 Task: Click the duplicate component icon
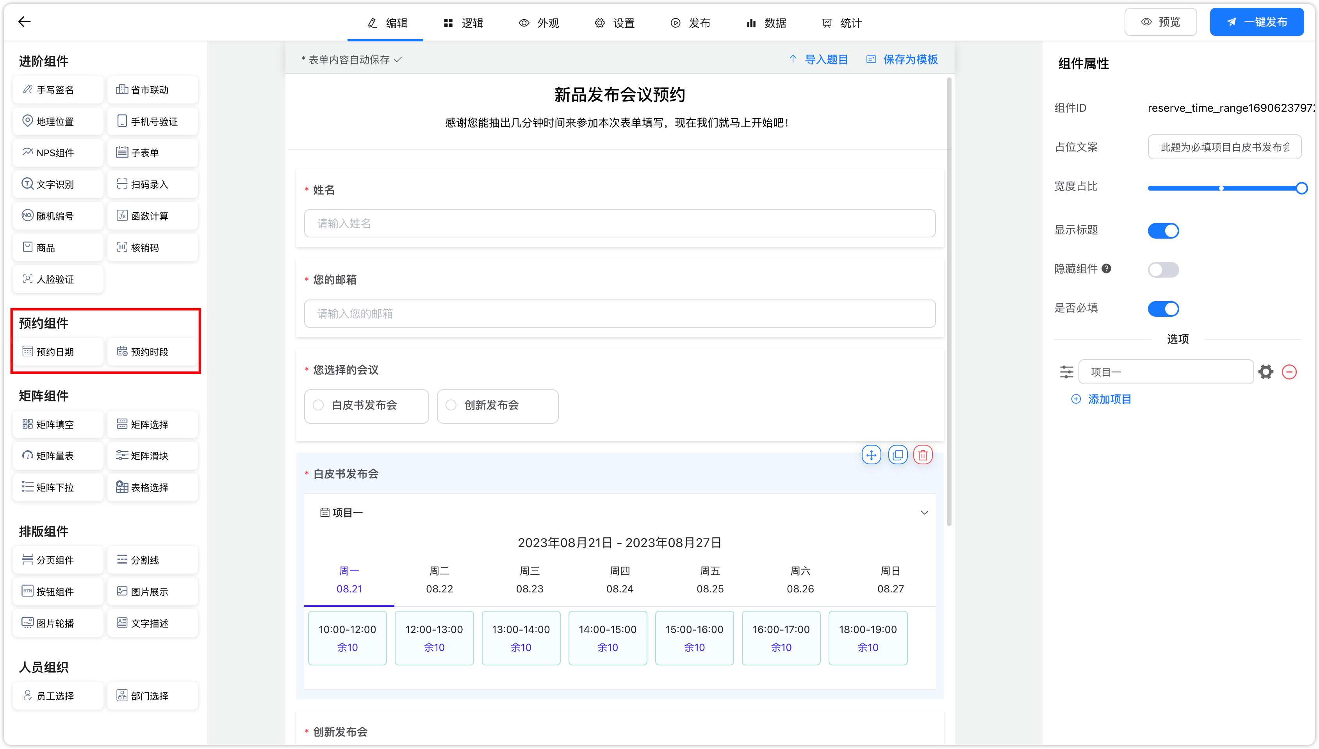(898, 455)
